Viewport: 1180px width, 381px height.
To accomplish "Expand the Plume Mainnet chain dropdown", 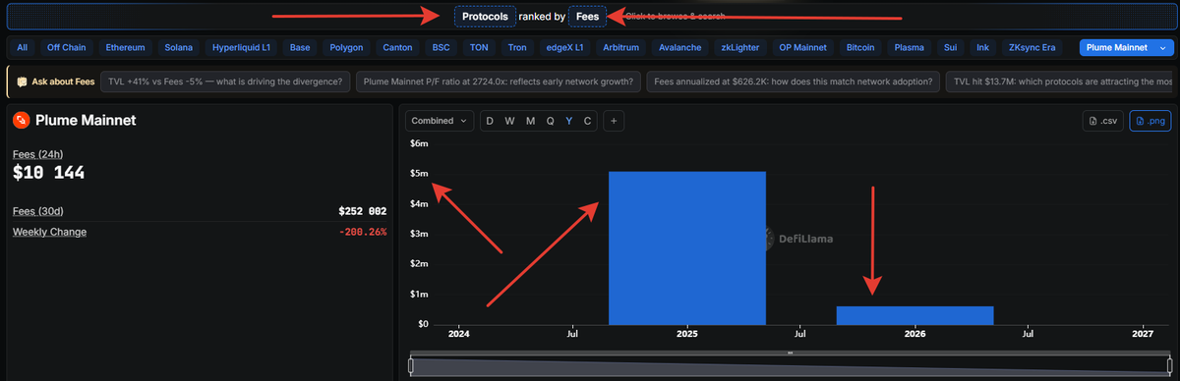I will pyautogui.click(x=1126, y=47).
